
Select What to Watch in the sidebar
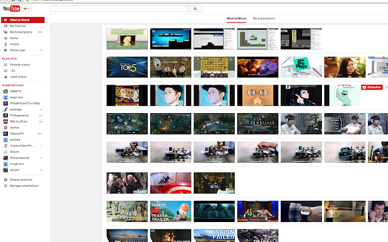(23, 20)
